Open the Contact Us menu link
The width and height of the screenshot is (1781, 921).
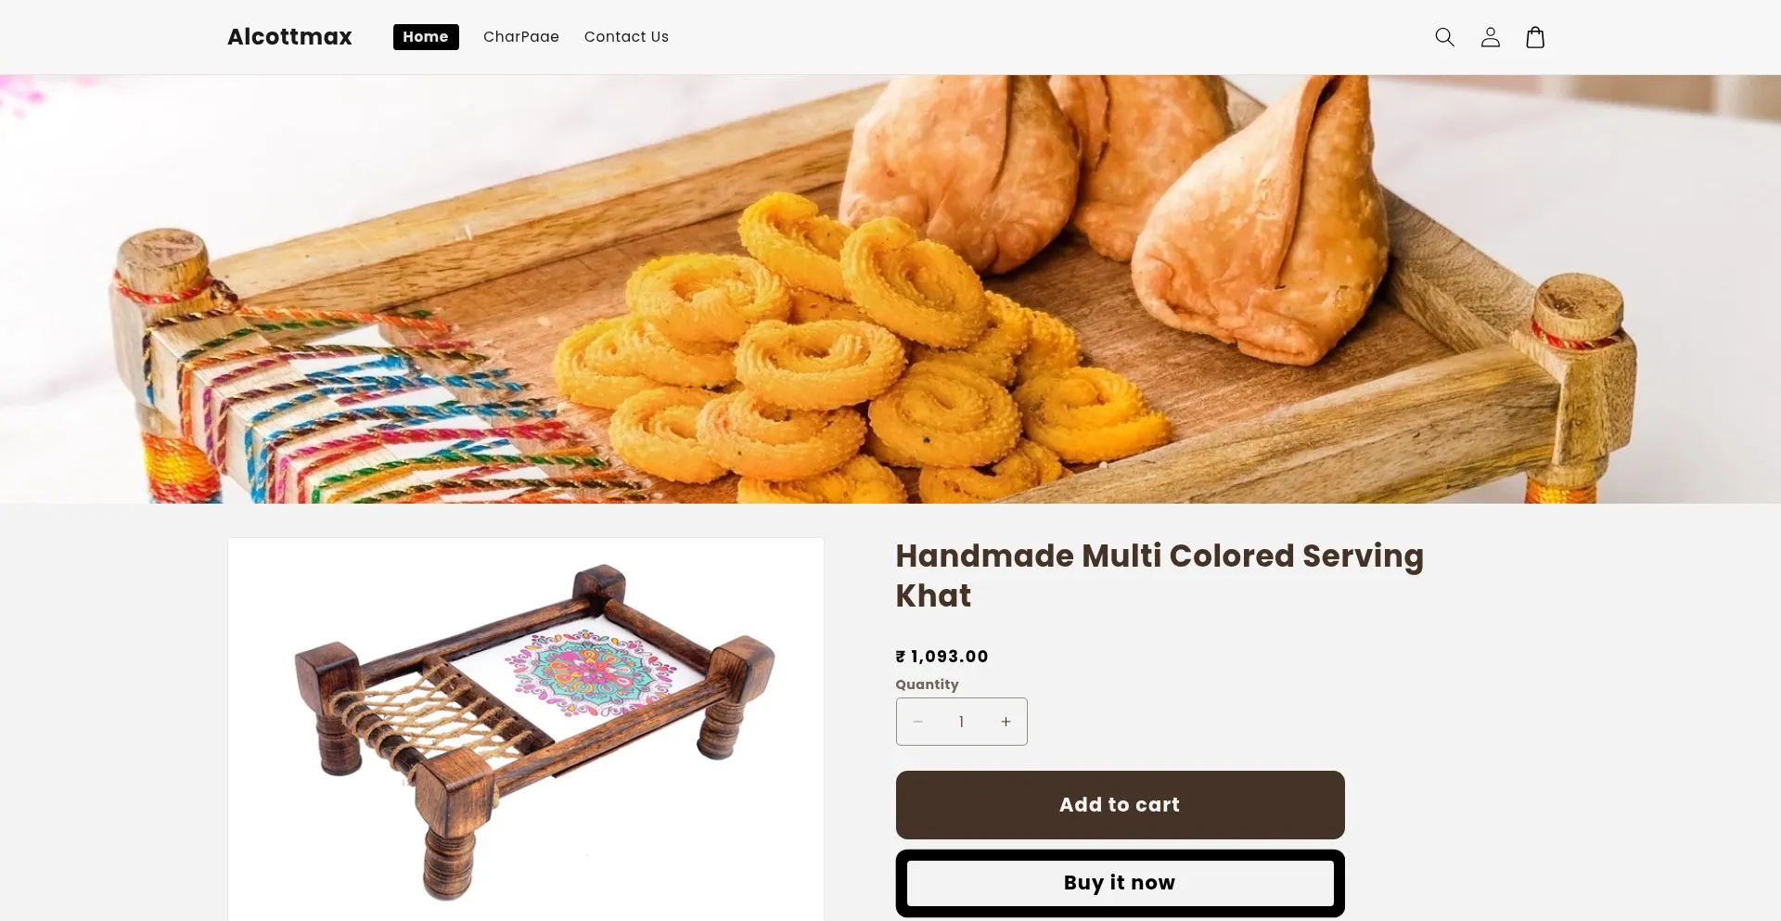pyautogui.click(x=626, y=37)
